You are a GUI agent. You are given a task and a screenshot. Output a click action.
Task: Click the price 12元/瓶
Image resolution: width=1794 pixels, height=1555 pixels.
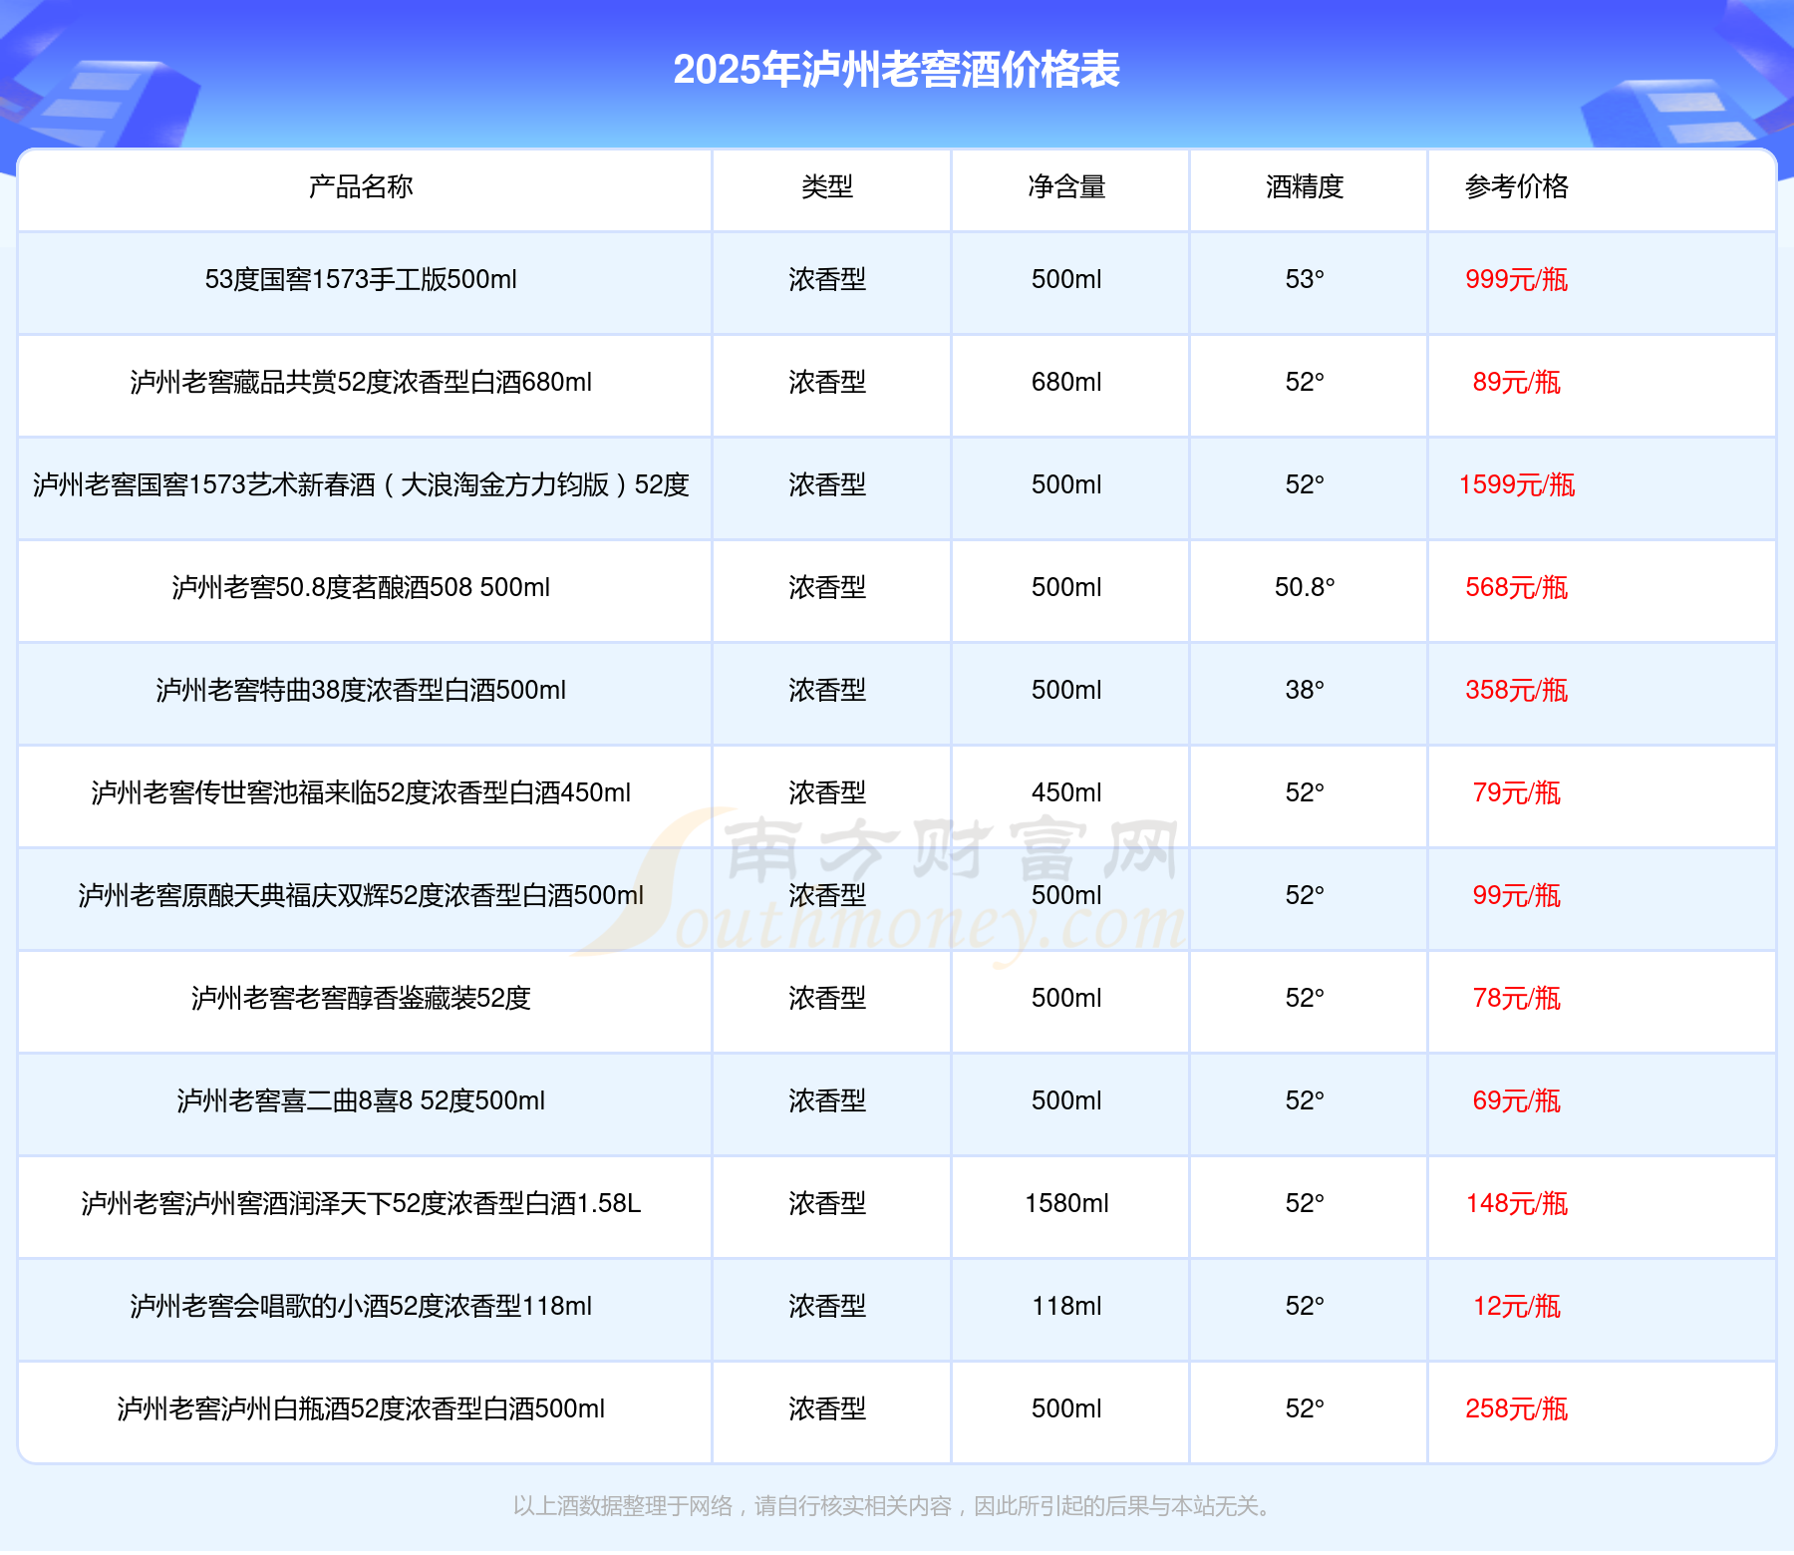click(x=1516, y=1306)
